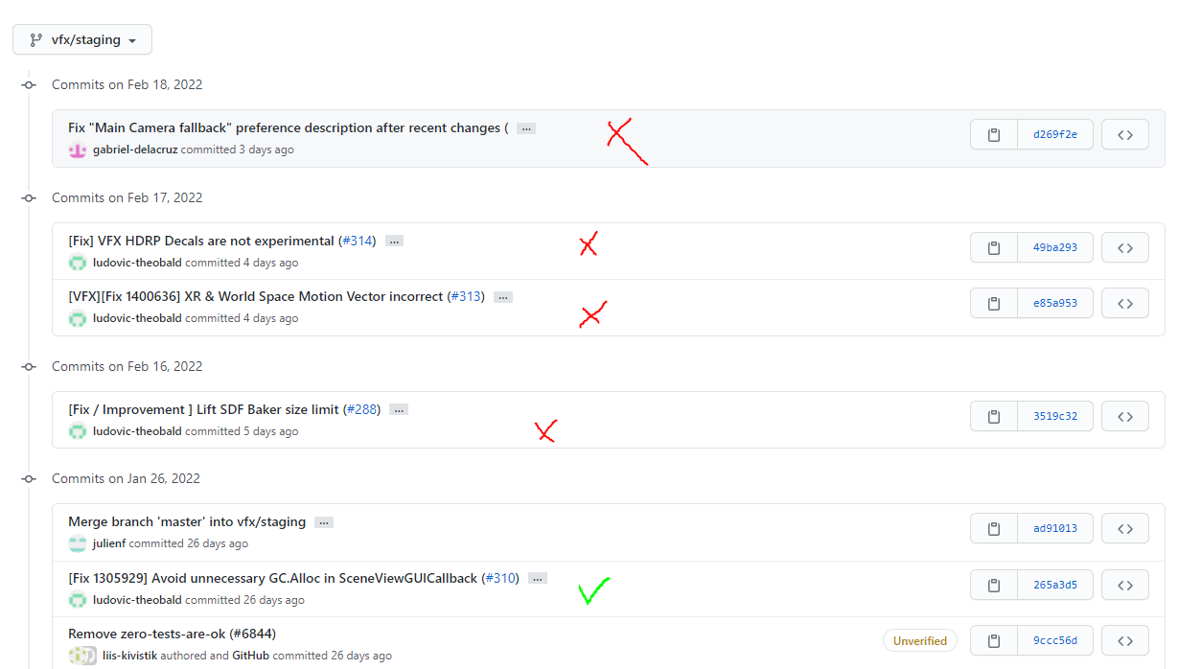
Task: View commit e85a953 details via hash link
Action: [x=1055, y=303]
